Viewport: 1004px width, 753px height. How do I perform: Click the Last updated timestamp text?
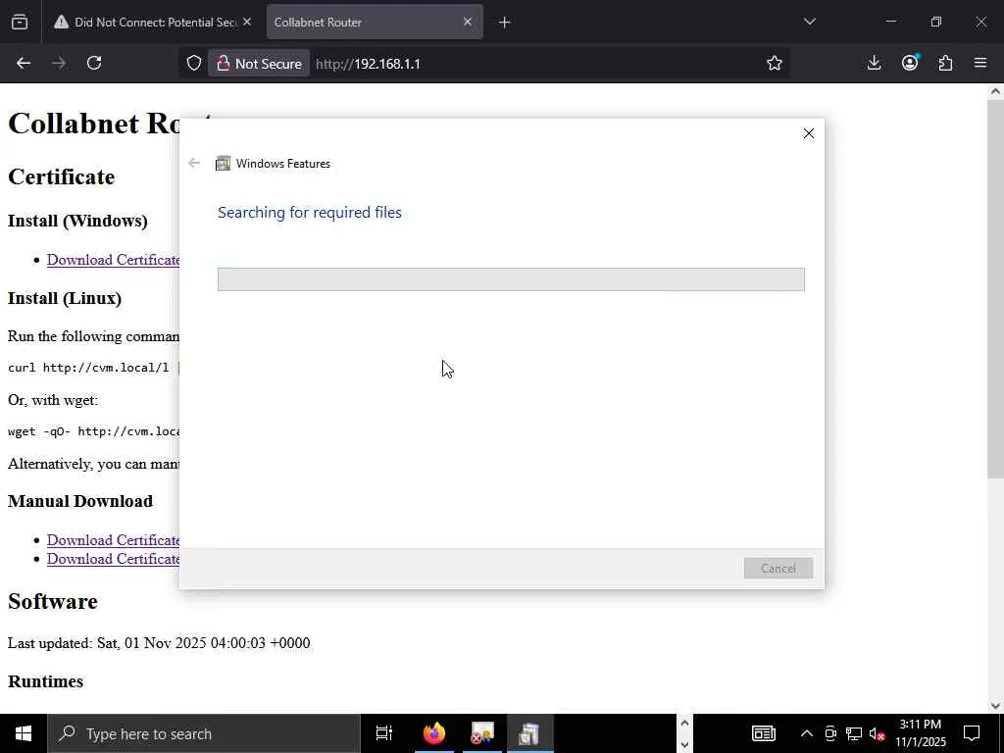[x=159, y=643]
